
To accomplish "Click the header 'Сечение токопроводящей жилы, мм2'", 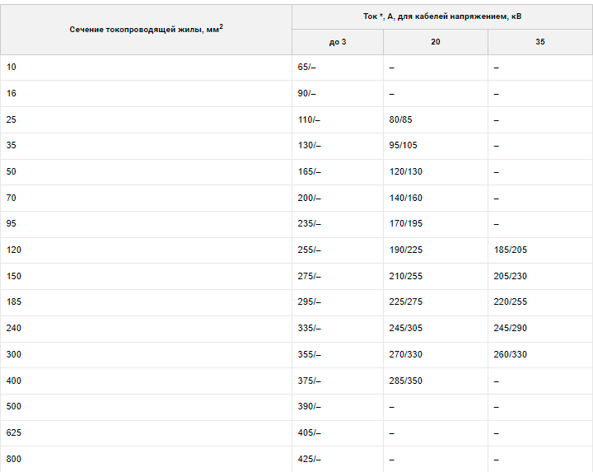I will (146, 29).
